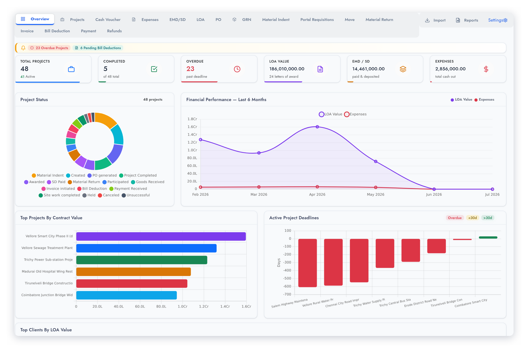Switch to the Move tab
The image size is (528, 352).
click(349, 20)
